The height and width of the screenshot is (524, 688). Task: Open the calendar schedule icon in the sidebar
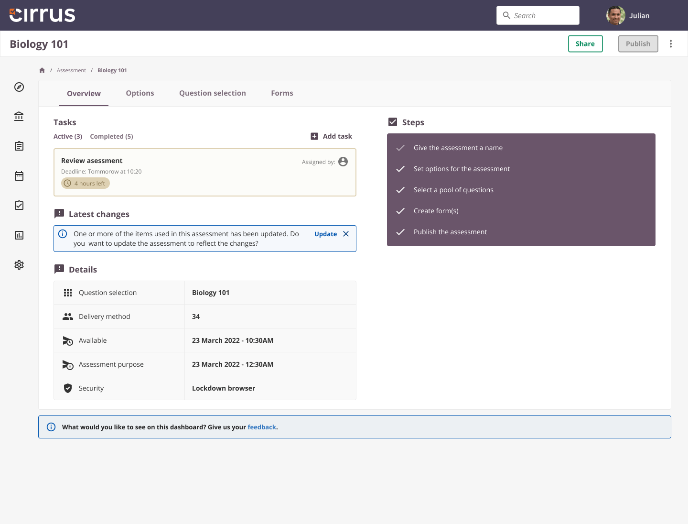(x=19, y=176)
